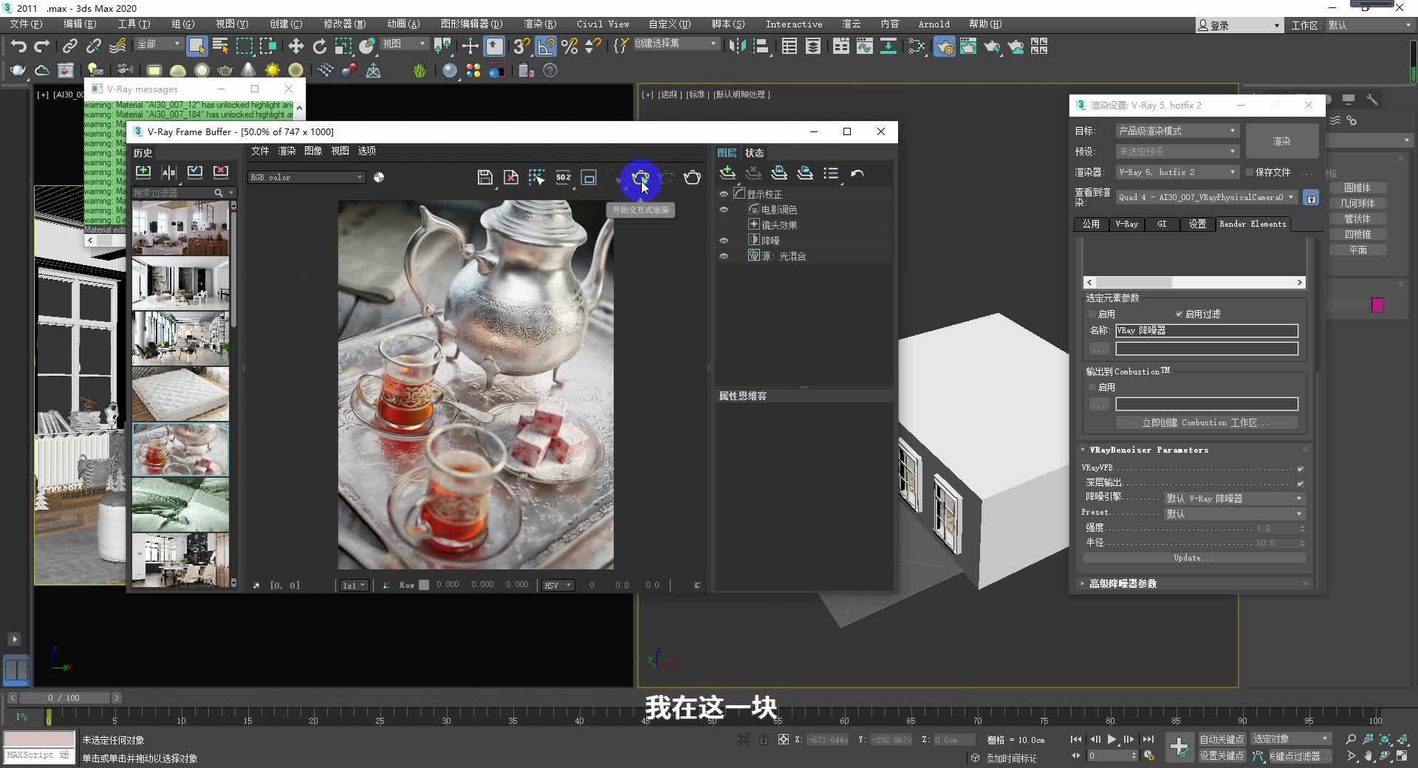This screenshot has width=1418, height=768.
Task: Click the 渲染 button in render settings
Action: point(1281,140)
